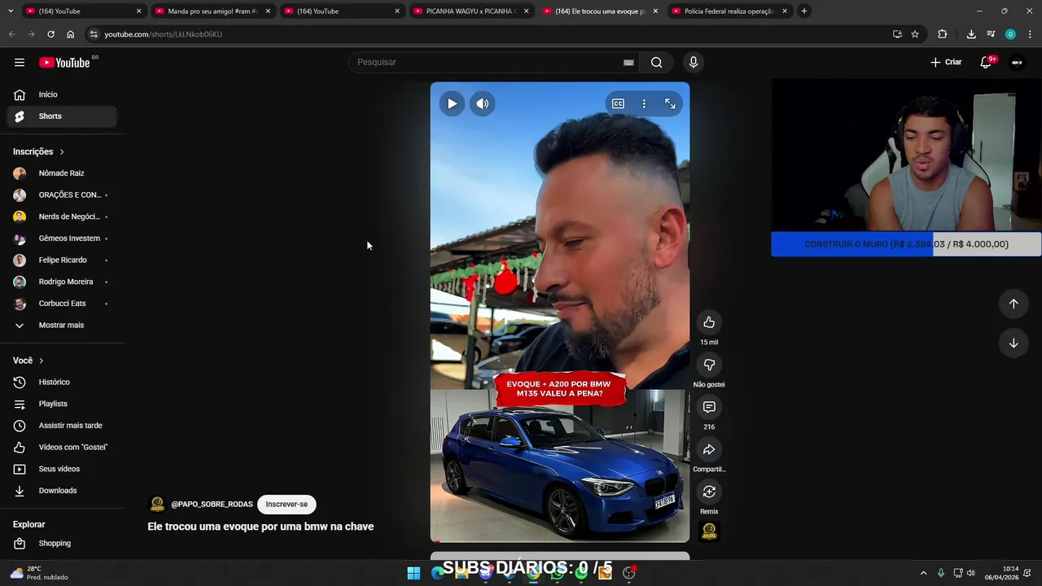Open Nerds de Negóci... subscription
The width and height of the screenshot is (1042, 586).
point(62,216)
